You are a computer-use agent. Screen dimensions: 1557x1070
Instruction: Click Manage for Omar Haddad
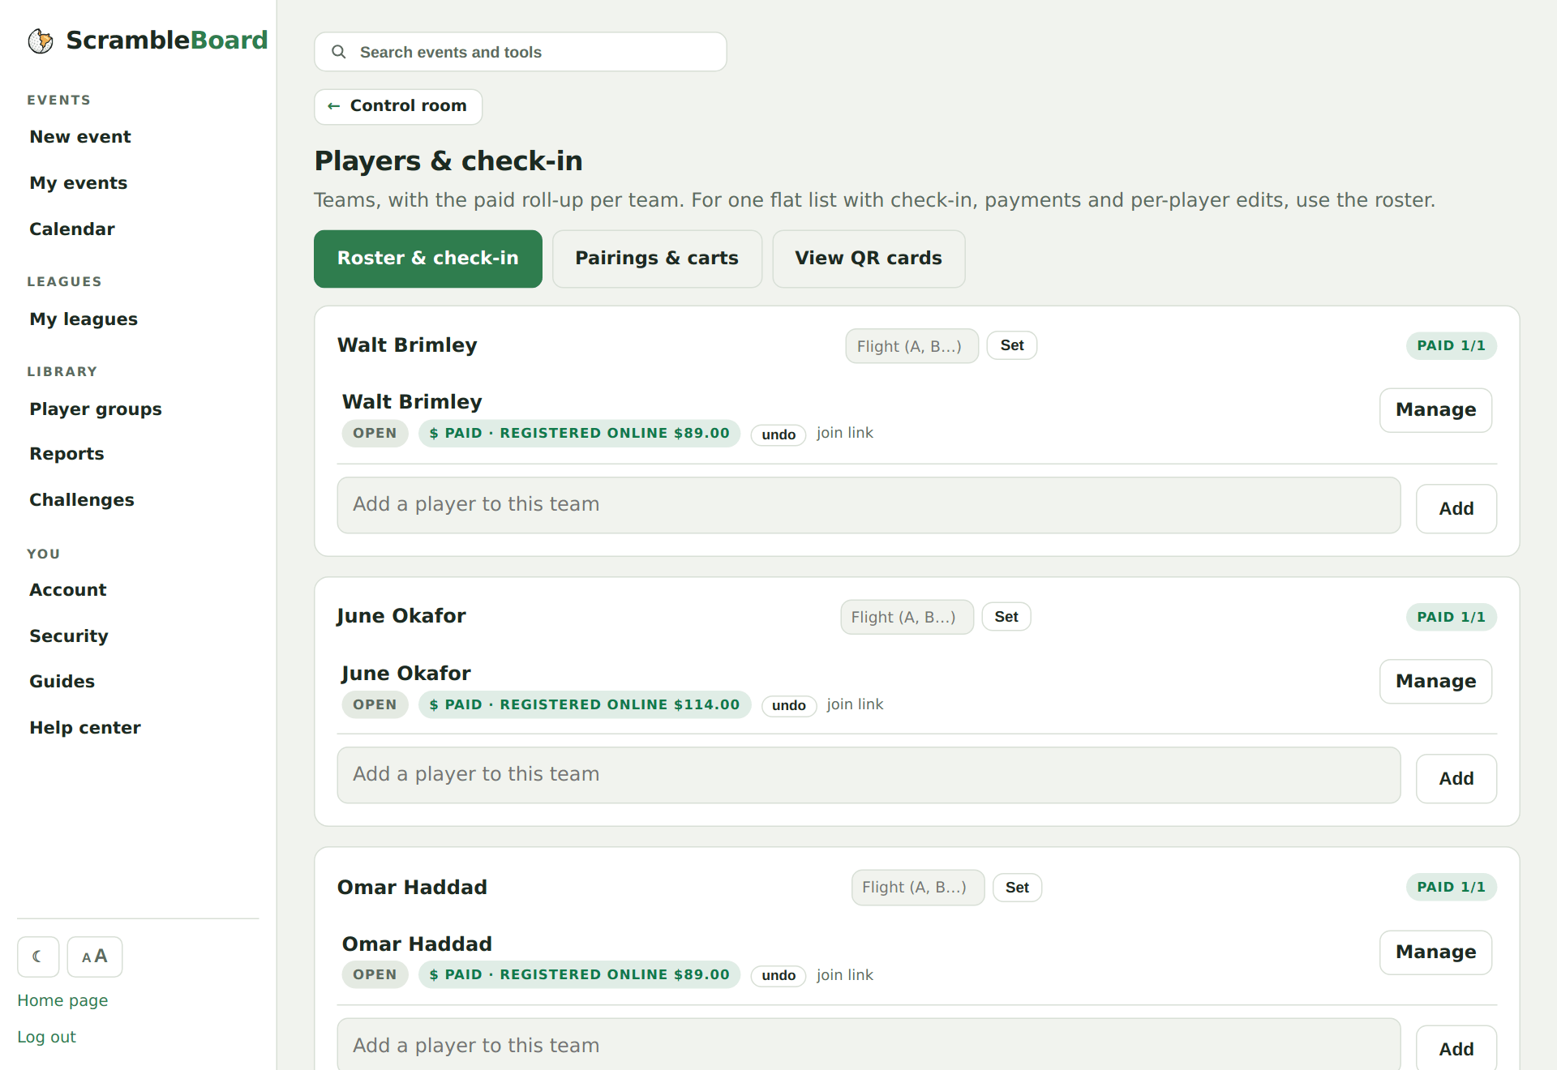pos(1435,952)
